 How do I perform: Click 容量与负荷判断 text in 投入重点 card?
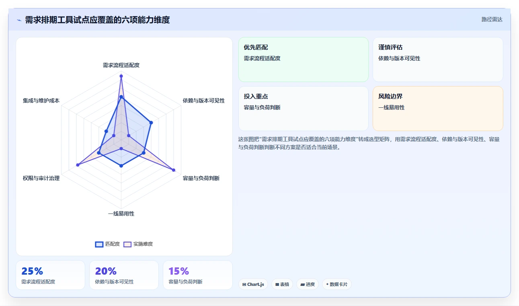pyautogui.click(x=262, y=107)
